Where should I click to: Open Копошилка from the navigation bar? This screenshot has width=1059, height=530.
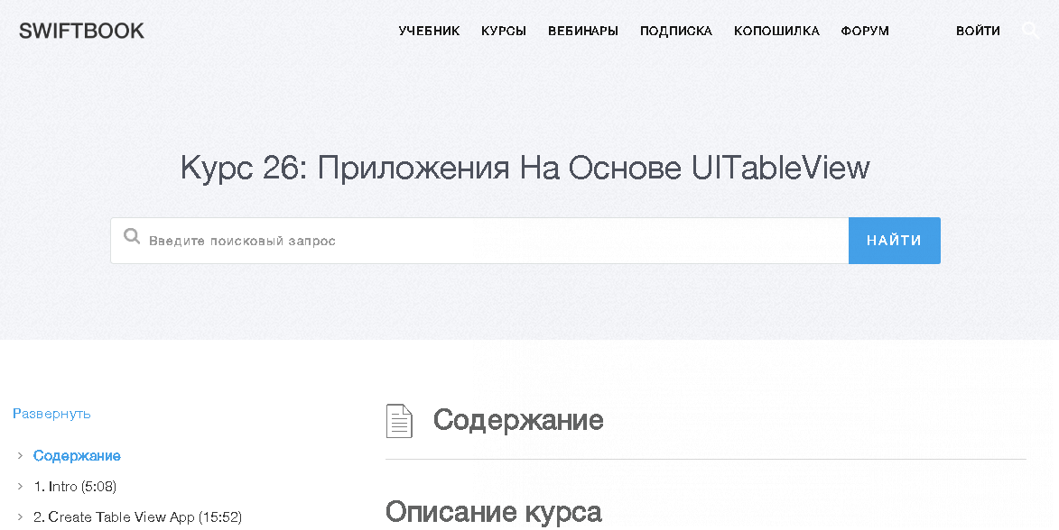[x=776, y=31]
